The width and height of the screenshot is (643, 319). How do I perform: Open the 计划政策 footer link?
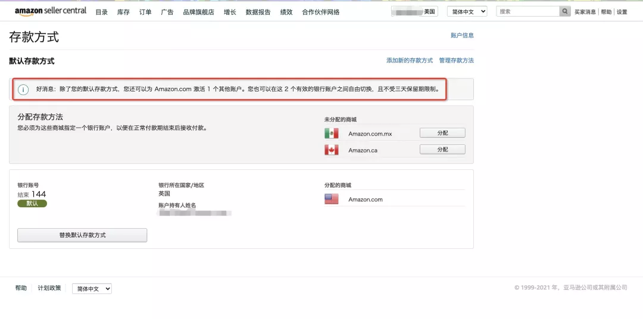(49, 288)
